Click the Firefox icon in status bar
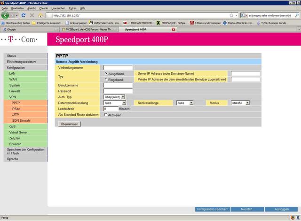This screenshot has width=301, height=221. tap(293, 218)
